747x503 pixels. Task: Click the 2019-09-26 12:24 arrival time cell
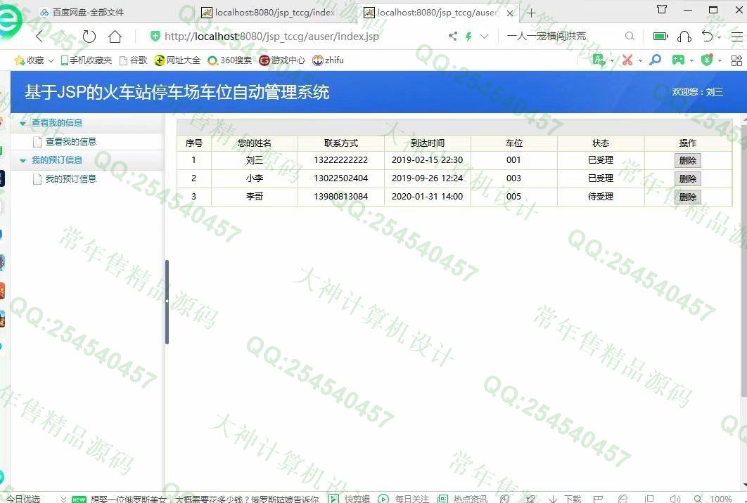[x=428, y=178]
